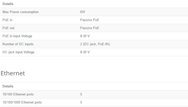Select 8-30 V value for PoE input

click(85, 36)
